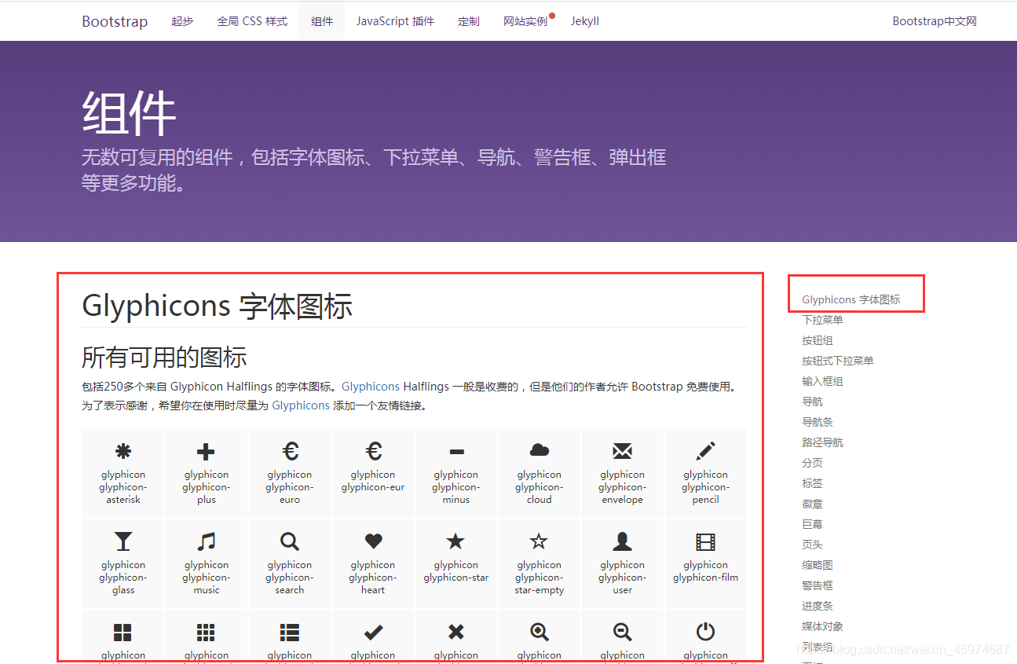Select the glyphicon-euro icon
Screen dimensions: 1017x664
point(290,450)
